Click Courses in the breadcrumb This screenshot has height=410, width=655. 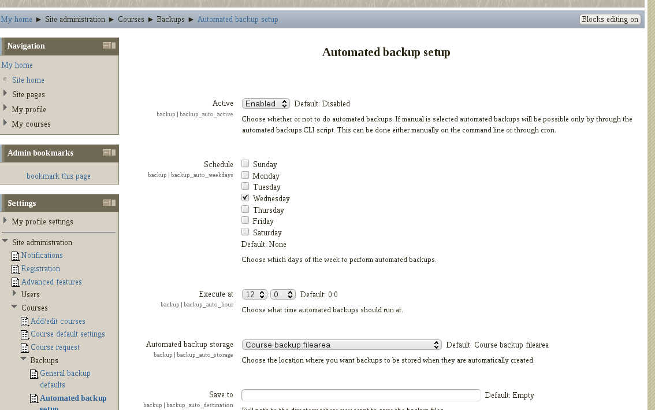[x=131, y=19]
